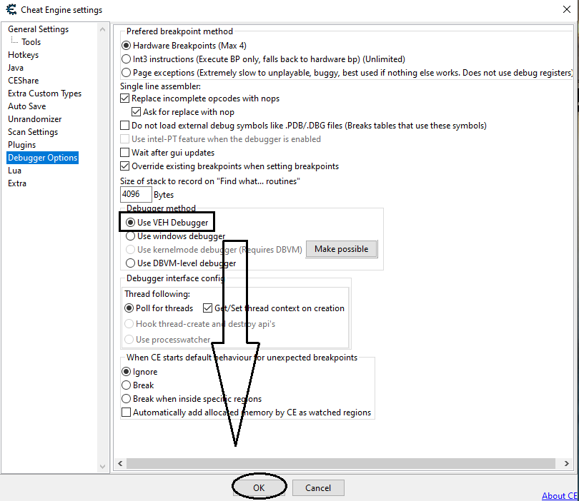The width and height of the screenshot is (579, 501).
Task: Select Break for unexpected breakpoints
Action: [138, 385]
